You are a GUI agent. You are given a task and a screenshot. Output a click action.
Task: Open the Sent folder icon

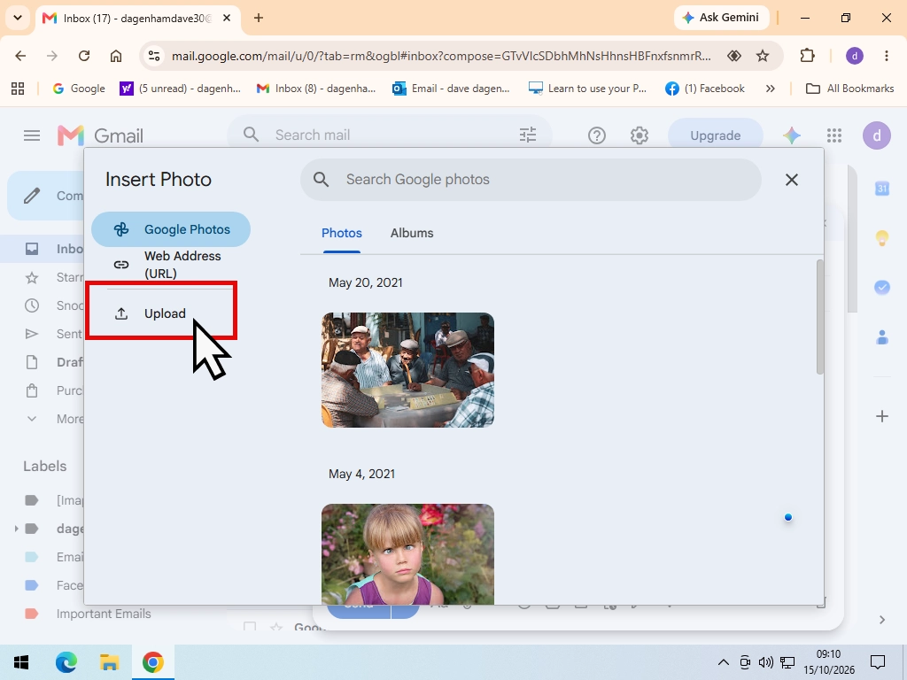(x=32, y=334)
